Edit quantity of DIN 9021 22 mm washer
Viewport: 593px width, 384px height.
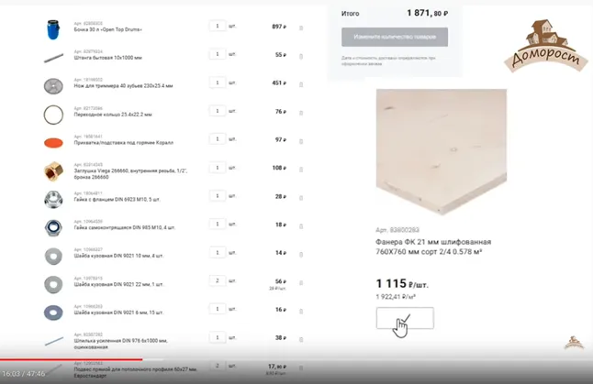(x=217, y=280)
